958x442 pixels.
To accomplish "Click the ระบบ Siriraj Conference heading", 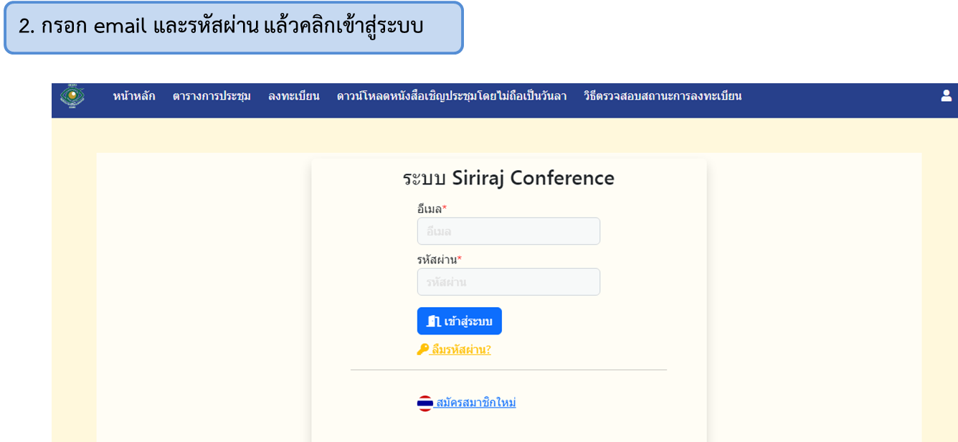I will pyautogui.click(x=508, y=178).
